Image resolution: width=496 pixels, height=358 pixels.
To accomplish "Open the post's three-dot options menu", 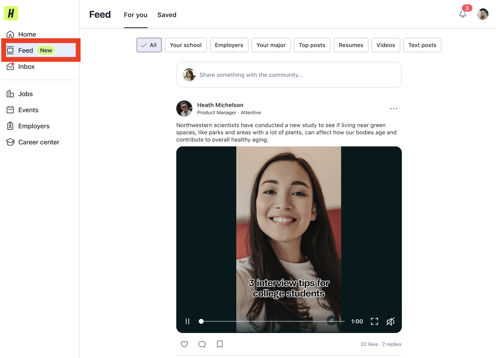I will tap(394, 108).
